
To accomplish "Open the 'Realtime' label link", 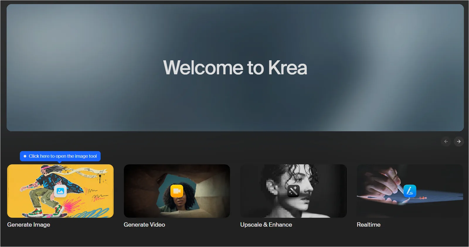I will [369, 225].
